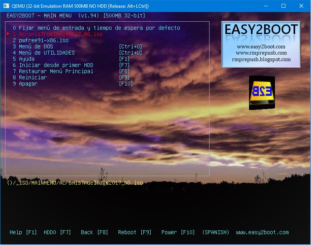Select pwfree91-x86.iso menu entry

pyautogui.click(x=41, y=40)
